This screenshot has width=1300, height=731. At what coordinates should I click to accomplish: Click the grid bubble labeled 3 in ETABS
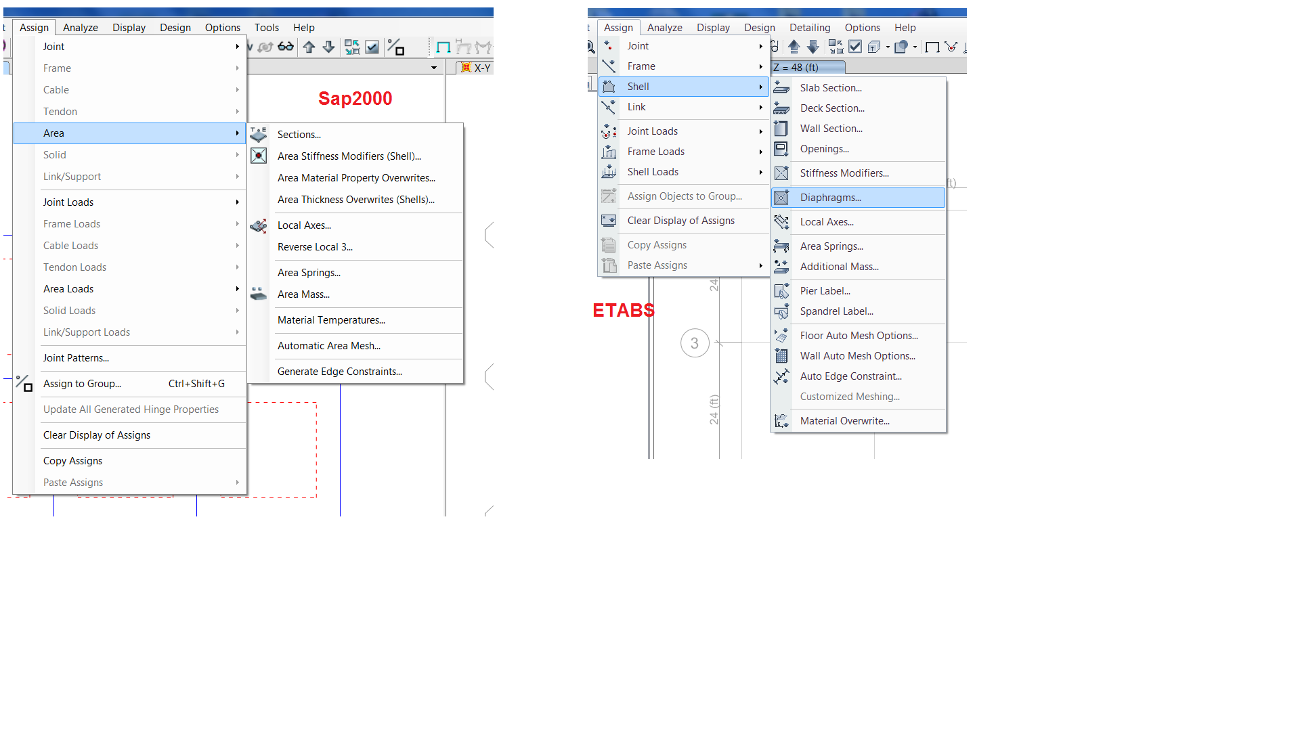point(695,343)
